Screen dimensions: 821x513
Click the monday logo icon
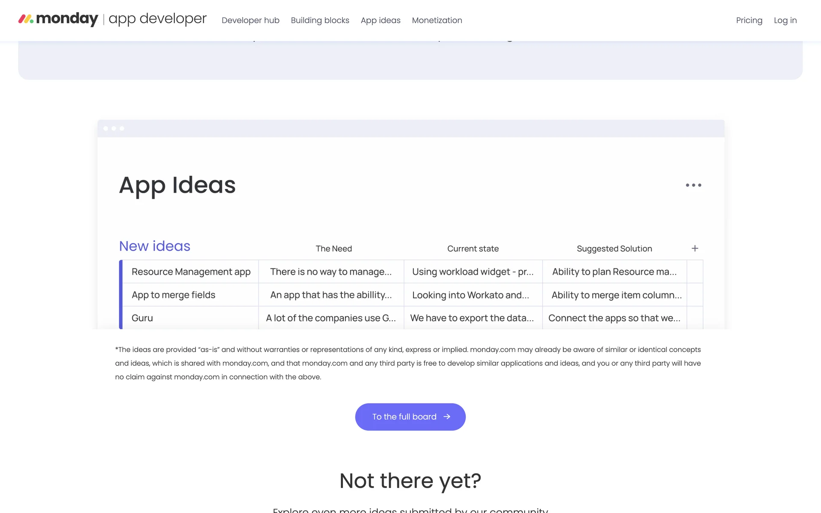[x=26, y=19]
